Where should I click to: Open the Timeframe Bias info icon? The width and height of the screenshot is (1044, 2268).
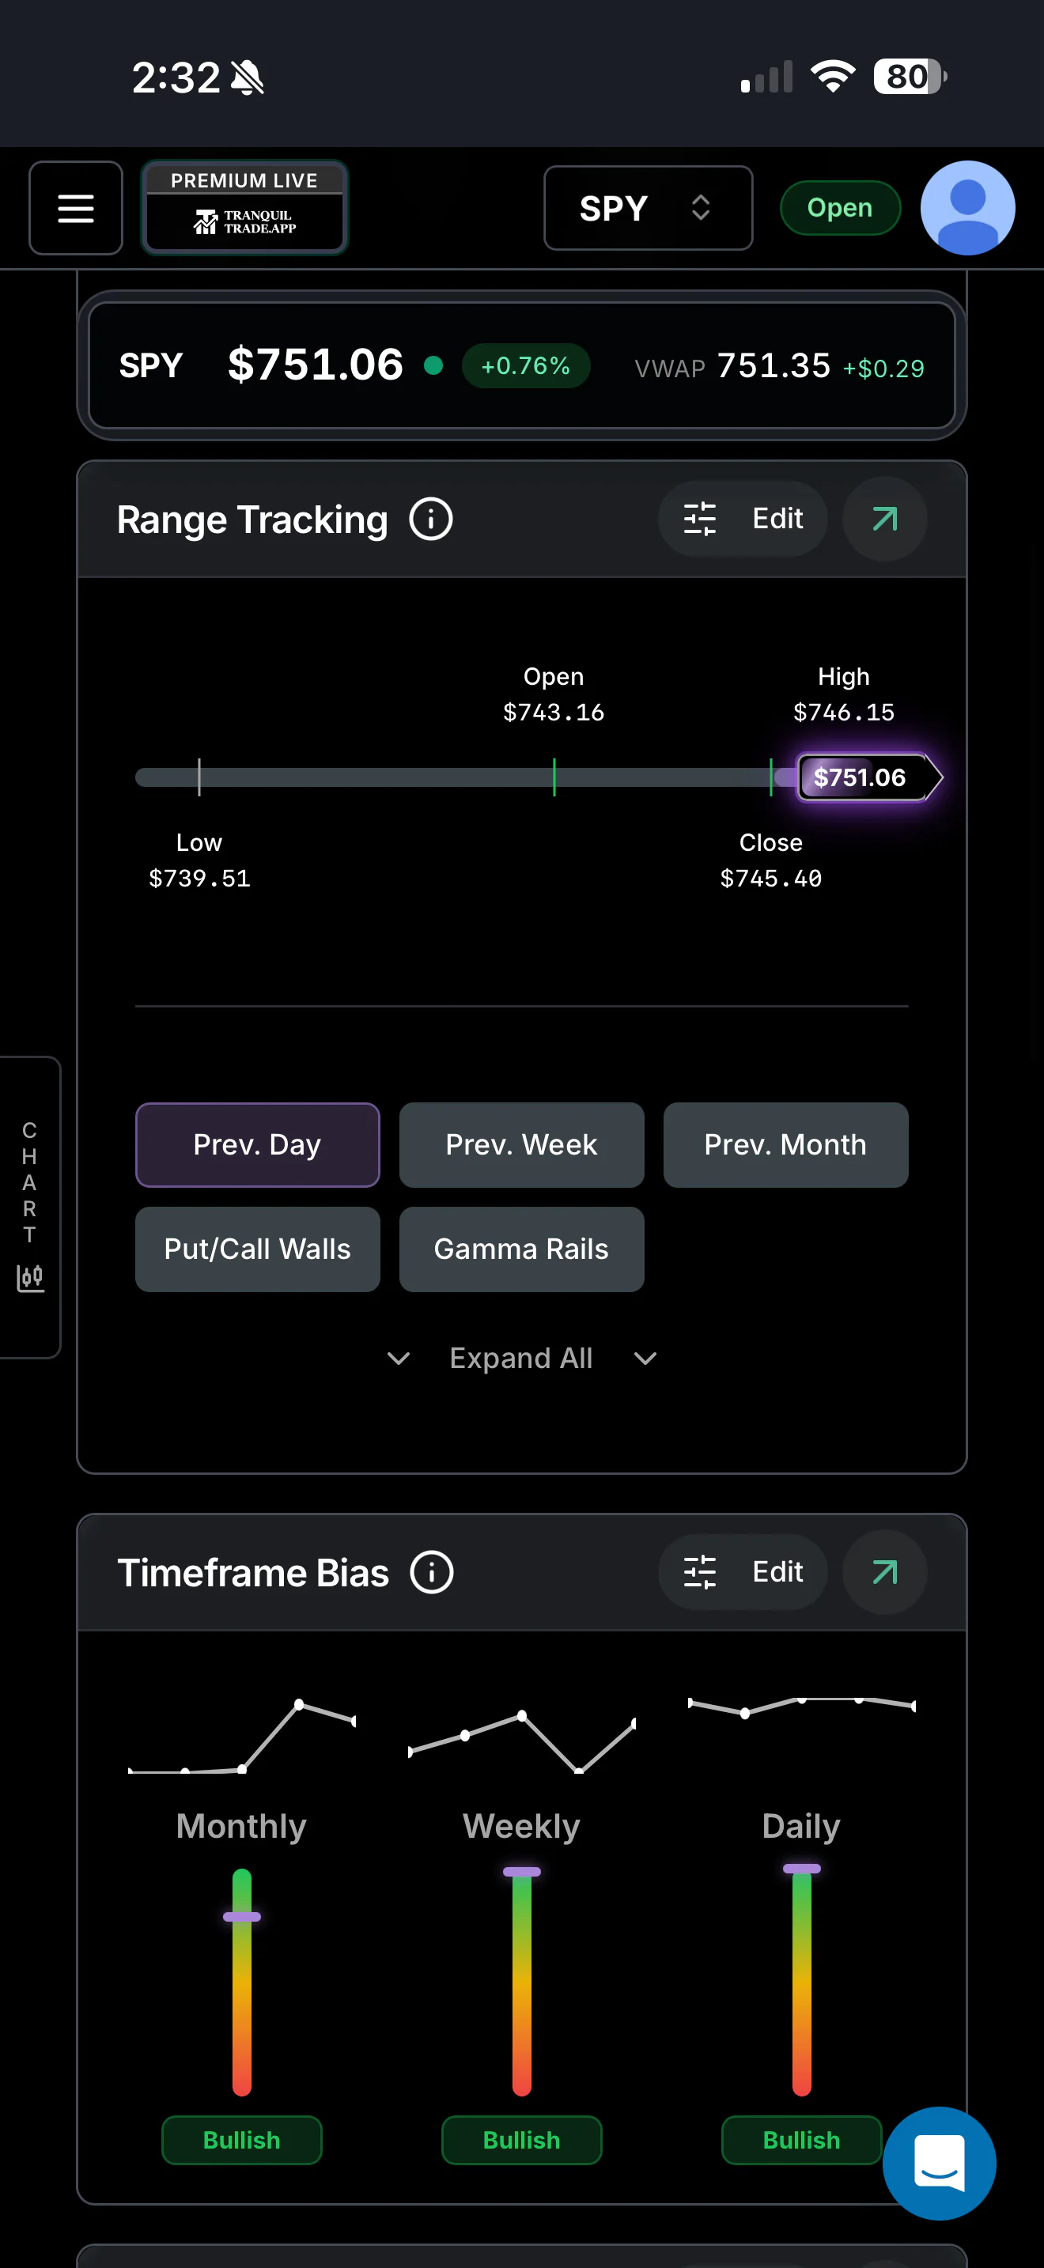point(431,1572)
